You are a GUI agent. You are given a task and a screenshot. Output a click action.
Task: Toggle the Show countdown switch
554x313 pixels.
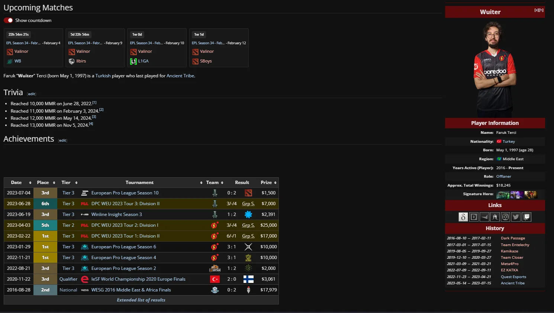(9, 20)
